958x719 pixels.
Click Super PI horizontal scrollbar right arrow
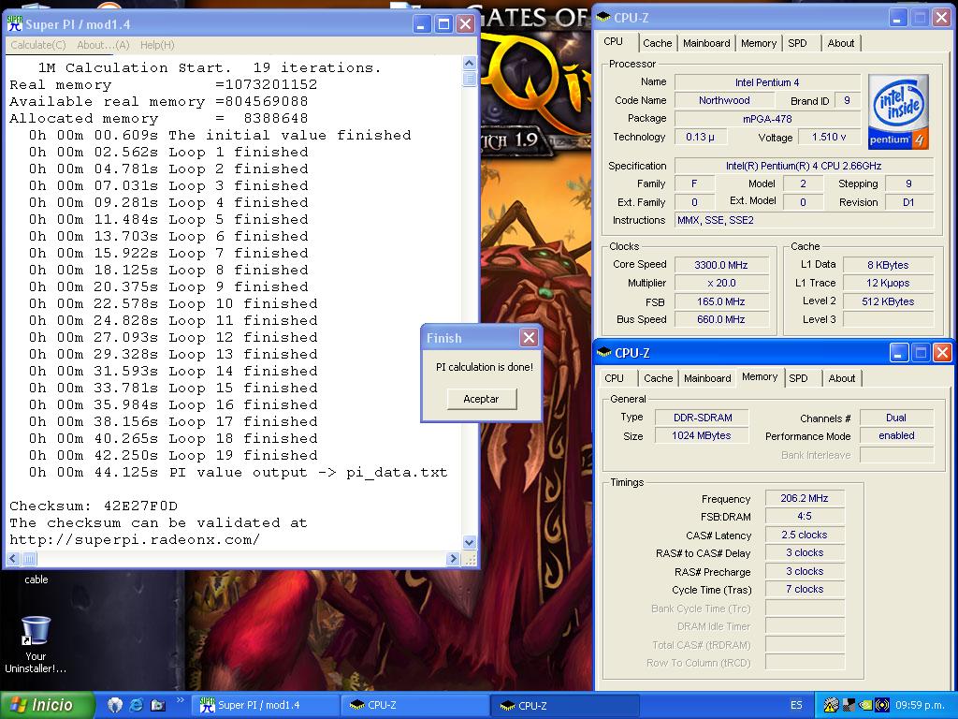(454, 559)
